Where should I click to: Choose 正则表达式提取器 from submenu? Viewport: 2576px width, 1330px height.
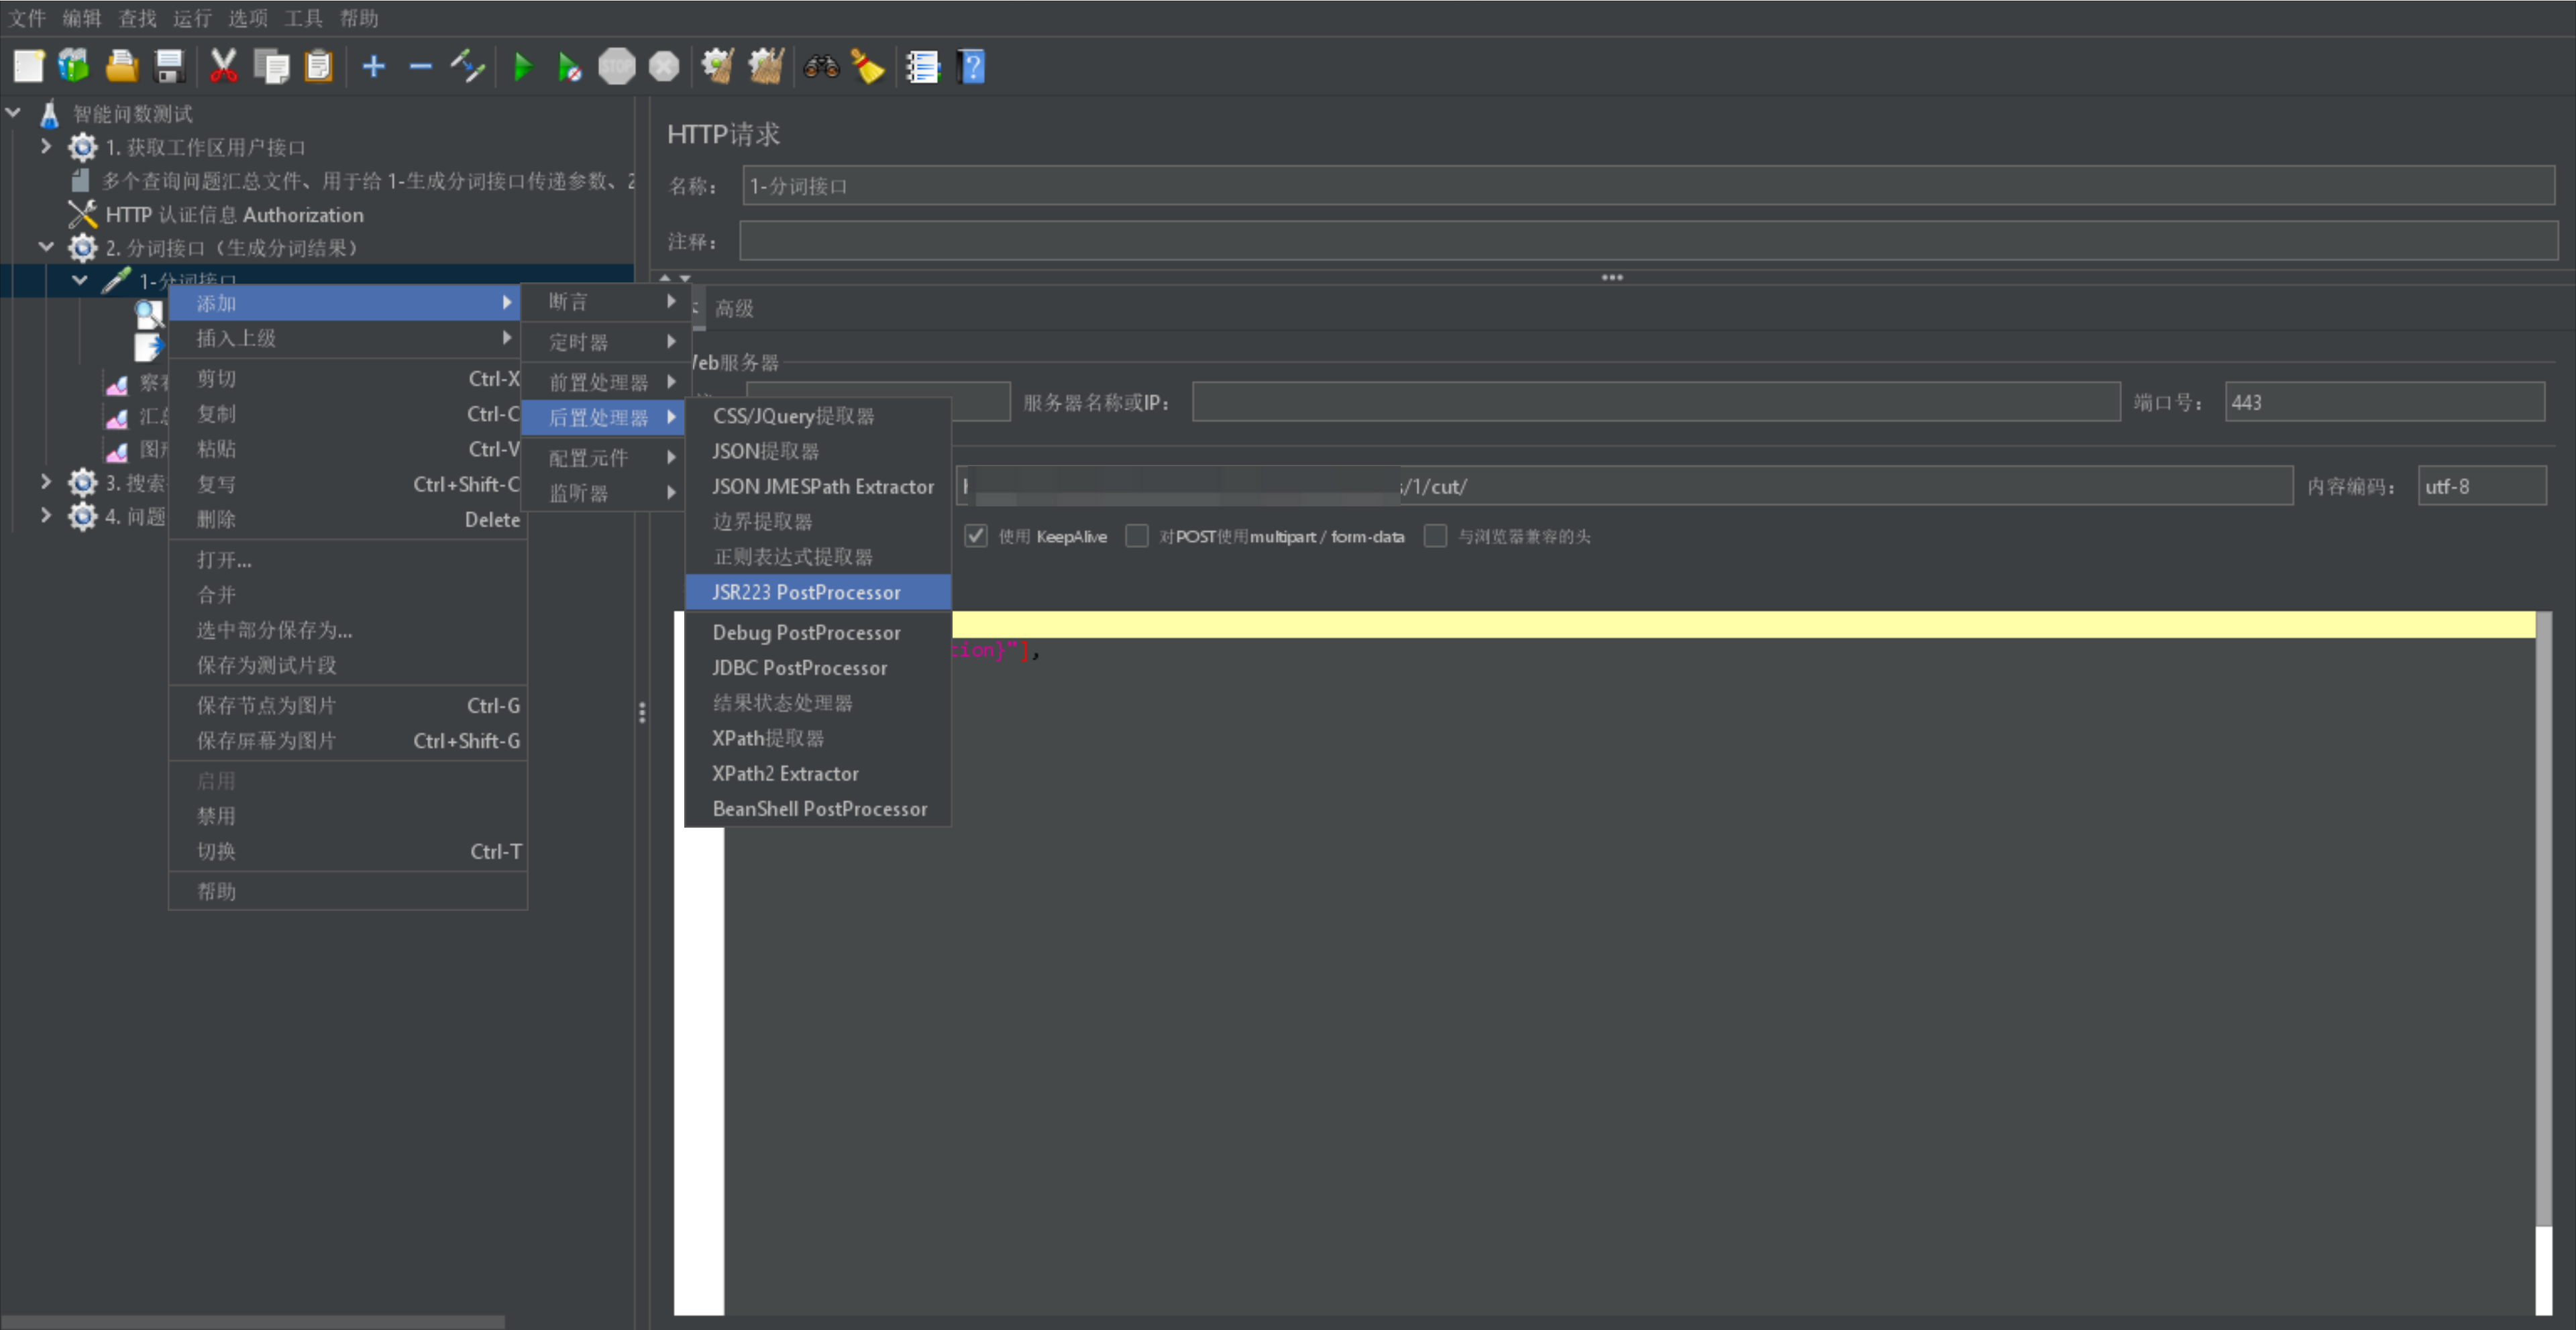click(x=817, y=557)
